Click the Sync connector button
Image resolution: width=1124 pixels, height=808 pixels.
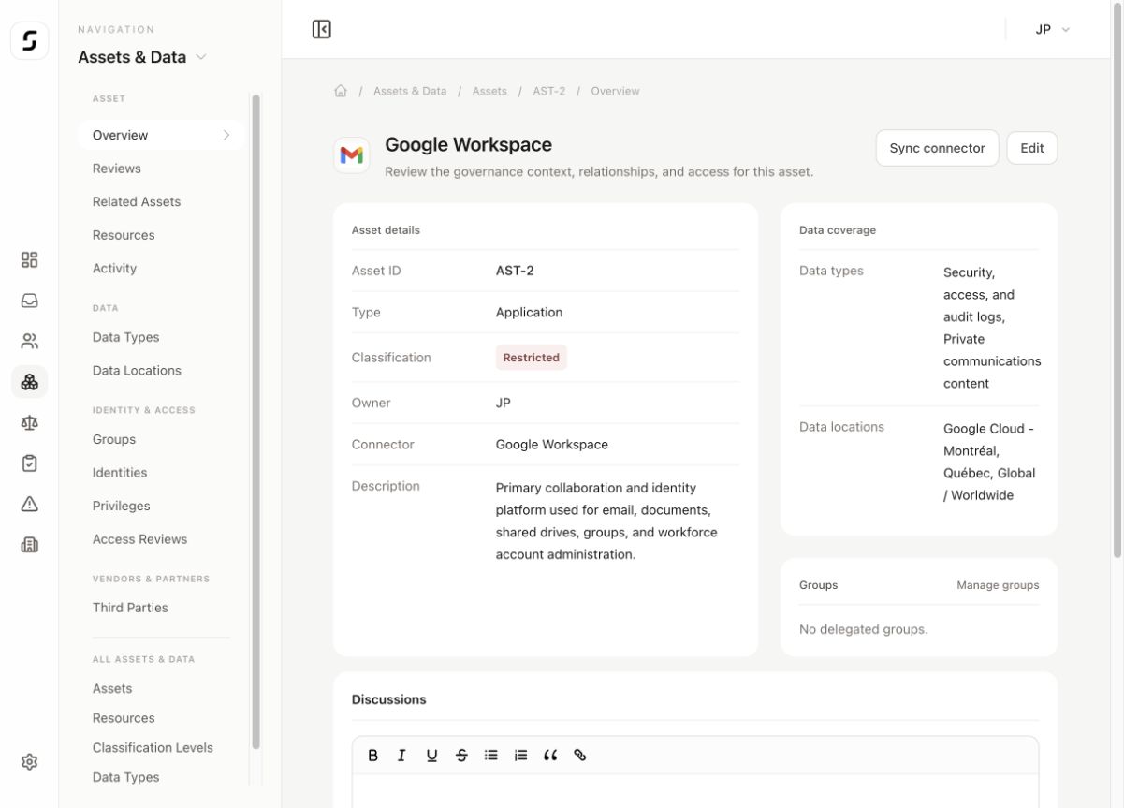tap(937, 148)
